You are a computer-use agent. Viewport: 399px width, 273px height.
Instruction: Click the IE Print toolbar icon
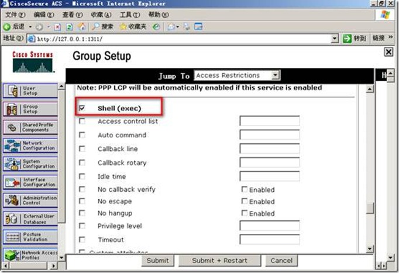click(187, 27)
